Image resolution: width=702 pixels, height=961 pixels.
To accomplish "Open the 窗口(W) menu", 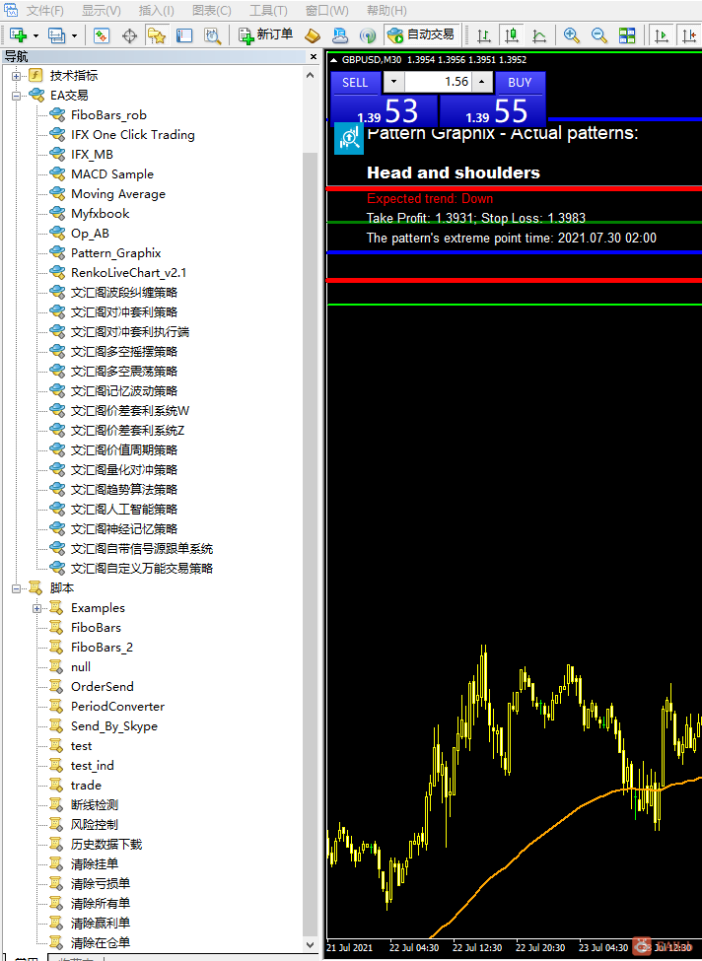I will (x=326, y=11).
